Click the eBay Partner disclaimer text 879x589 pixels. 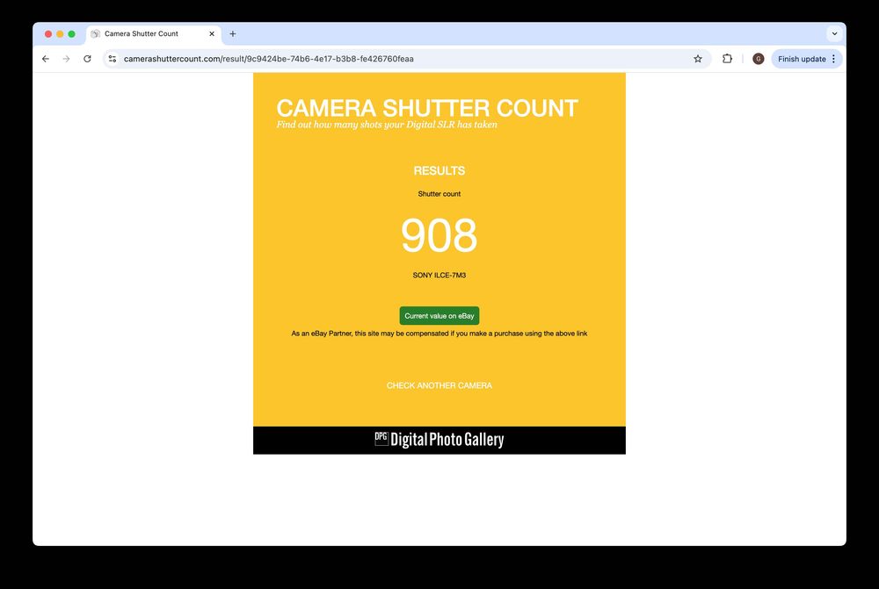point(439,334)
